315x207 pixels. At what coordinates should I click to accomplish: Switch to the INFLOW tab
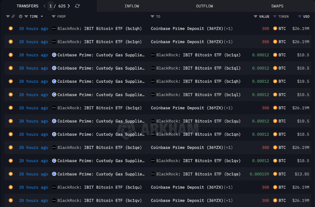[x=132, y=6]
